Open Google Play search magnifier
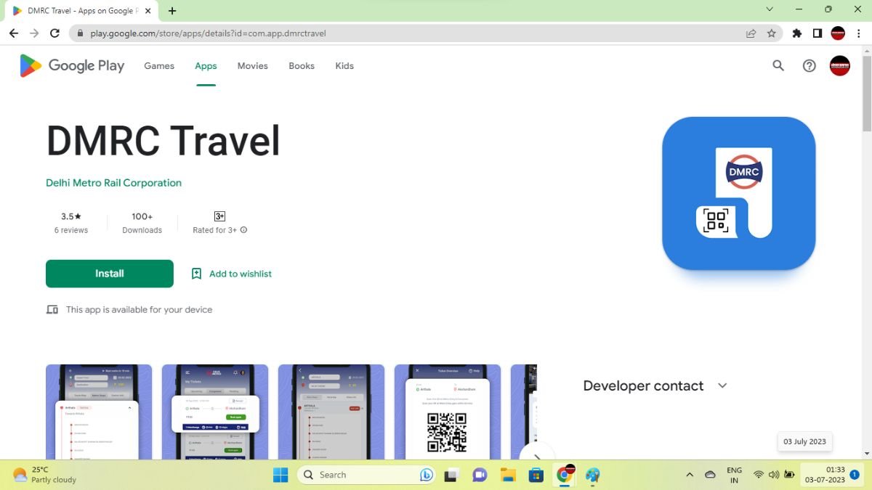This screenshot has width=872, height=490. point(778,65)
